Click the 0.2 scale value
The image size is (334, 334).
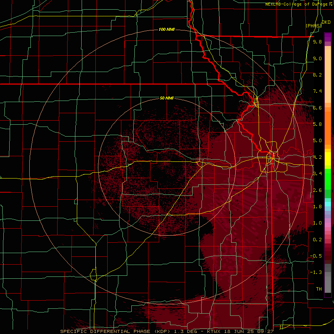(x=317, y=240)
